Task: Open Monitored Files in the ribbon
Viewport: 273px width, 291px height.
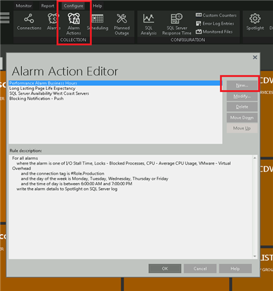Action: [x=214, y=32]
